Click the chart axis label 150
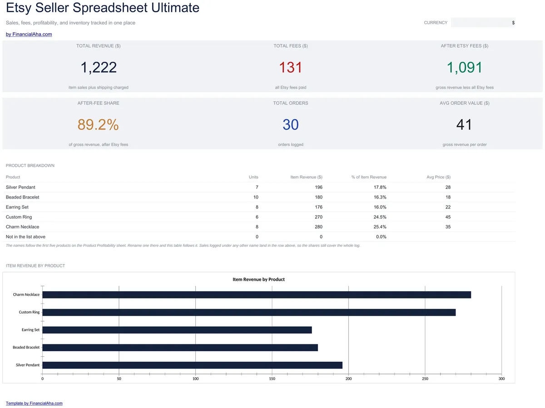This screenshot has width=545, height=408. pyautogui.click(x=272, y=378)
